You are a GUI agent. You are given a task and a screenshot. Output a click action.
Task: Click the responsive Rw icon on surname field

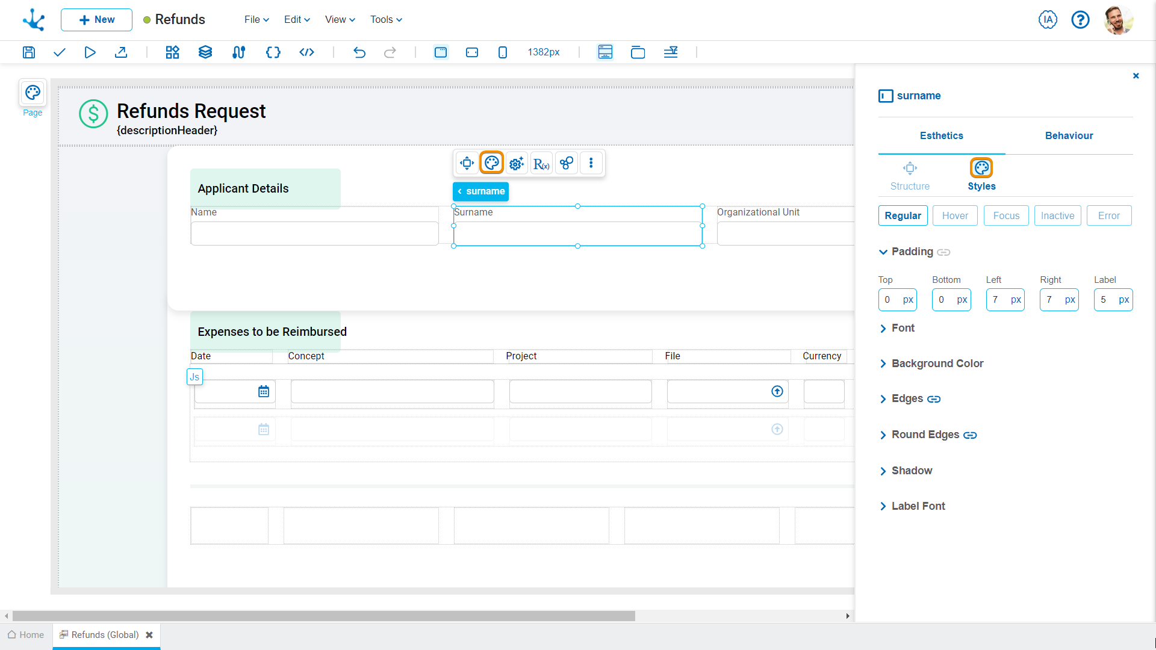click(x=541, y=162)
